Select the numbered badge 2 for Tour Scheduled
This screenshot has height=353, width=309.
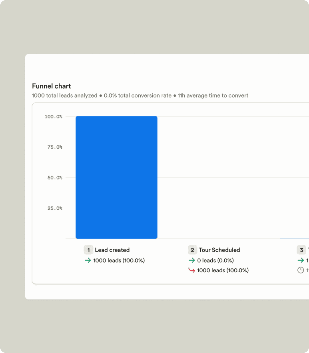[192, 249]
